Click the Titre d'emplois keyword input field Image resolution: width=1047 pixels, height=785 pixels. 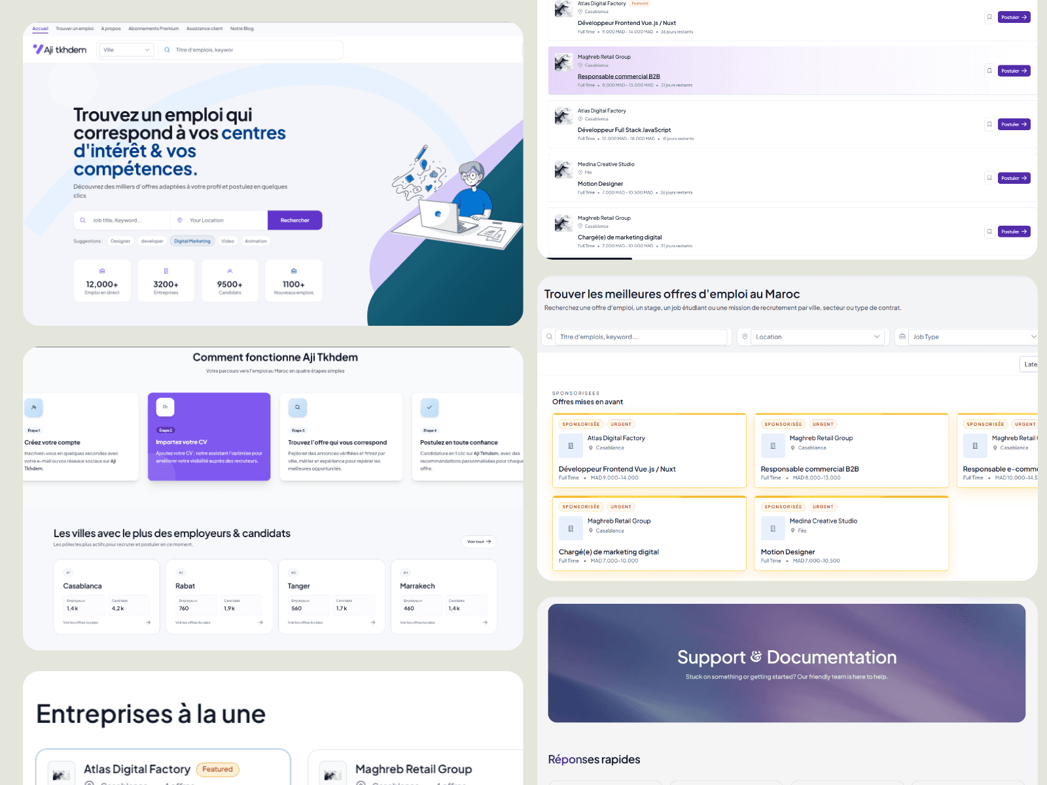(x=641, y=337)
